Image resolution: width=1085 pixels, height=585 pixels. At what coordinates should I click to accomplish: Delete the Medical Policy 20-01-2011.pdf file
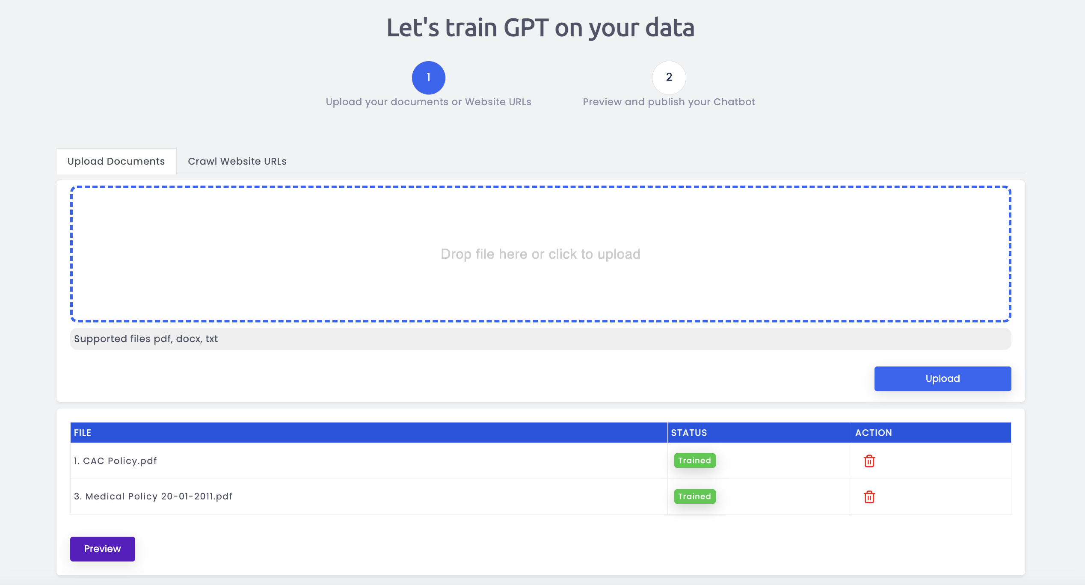(869, 497)
